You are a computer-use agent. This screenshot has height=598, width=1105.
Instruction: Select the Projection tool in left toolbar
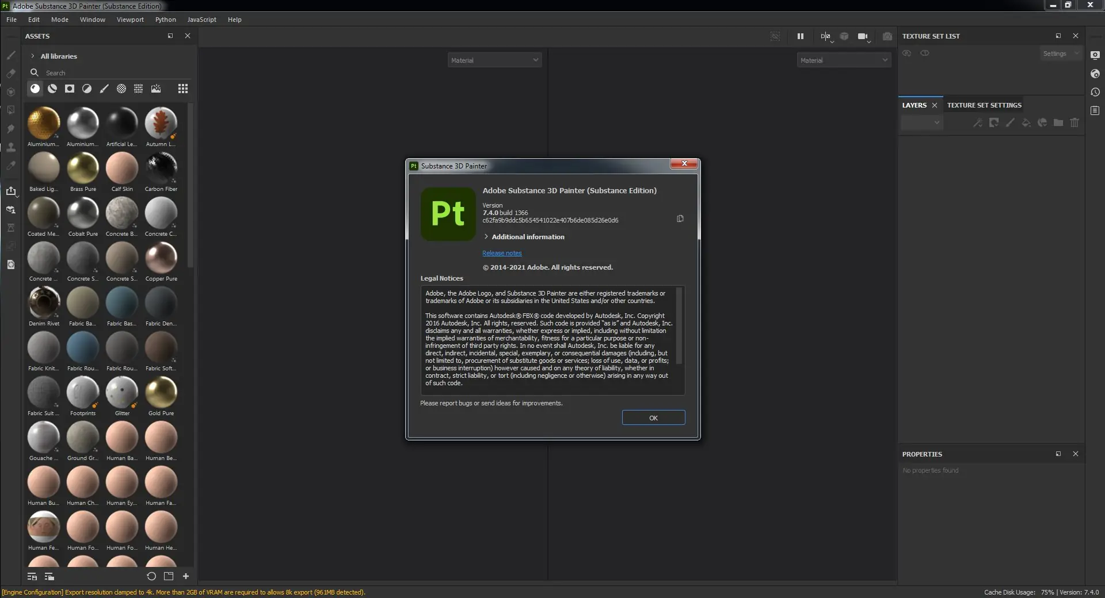point(11,92)
